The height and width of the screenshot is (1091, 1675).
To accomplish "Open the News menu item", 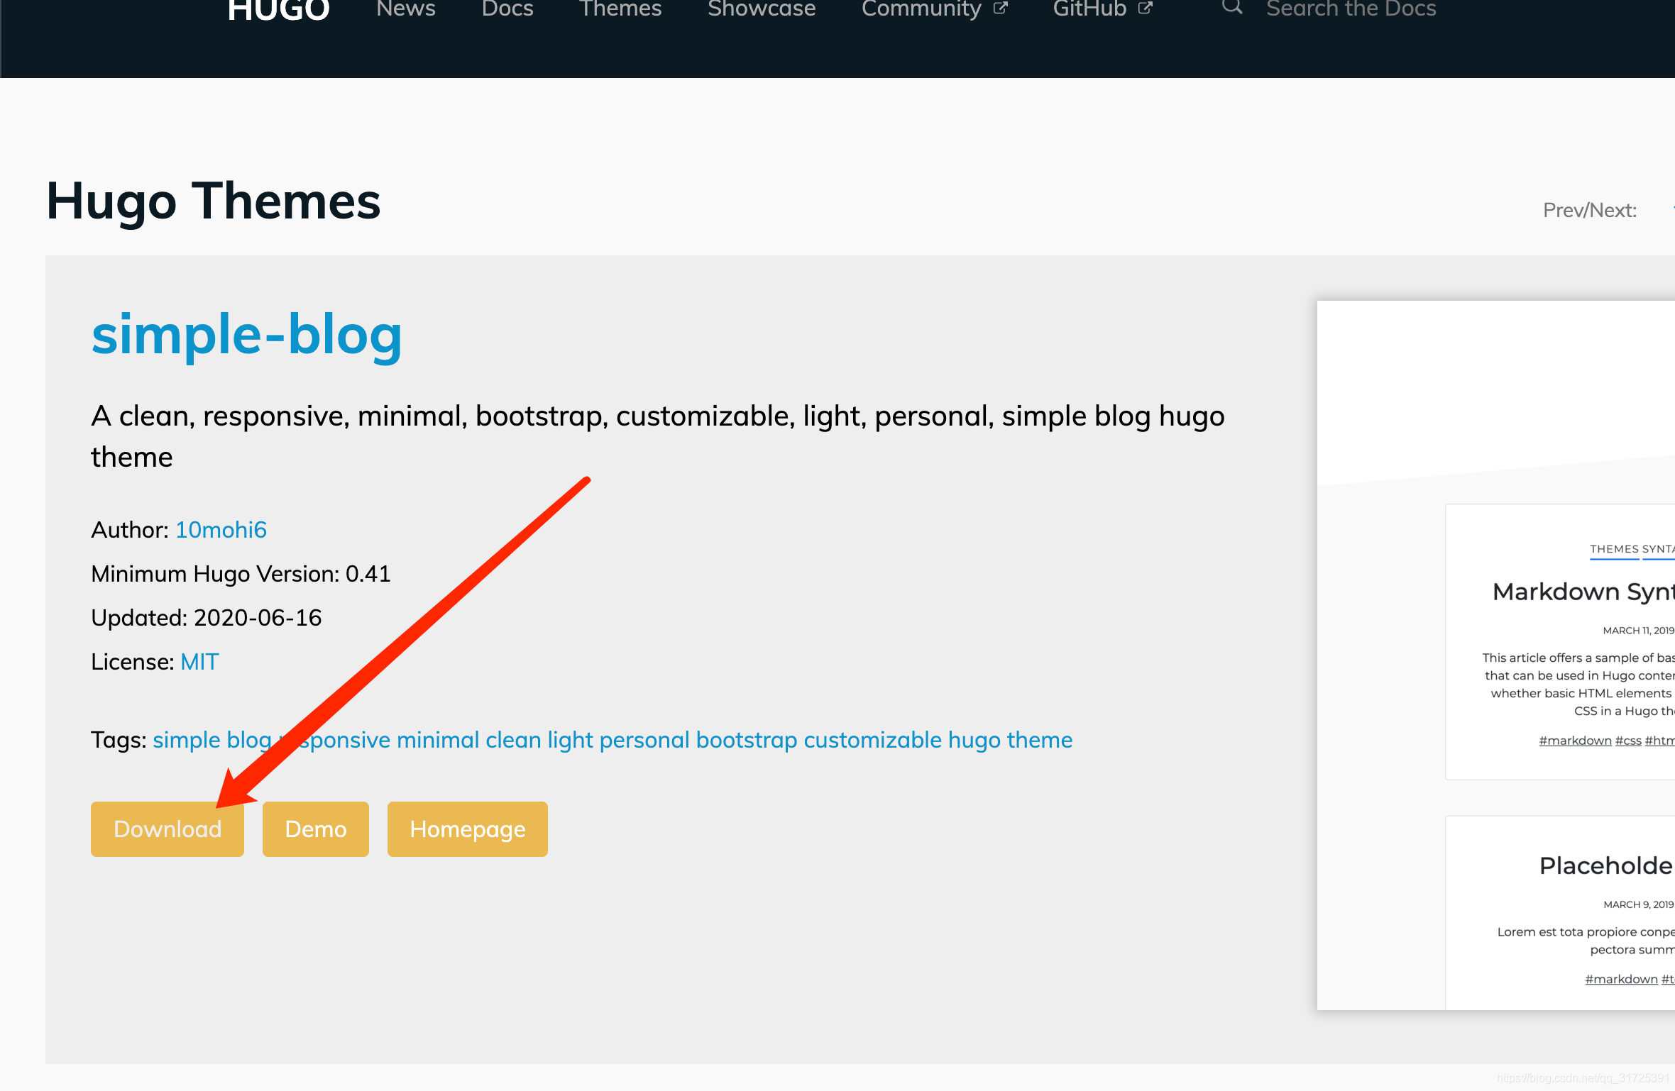I will click(x=406, y=9).
